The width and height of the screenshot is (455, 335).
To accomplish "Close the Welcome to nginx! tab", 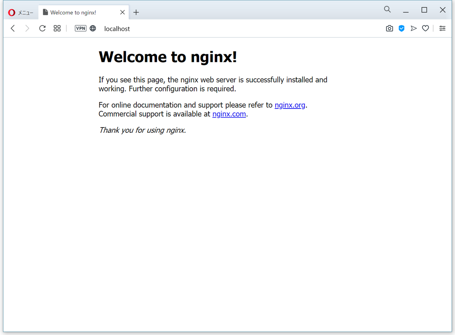I will (122, 13).
